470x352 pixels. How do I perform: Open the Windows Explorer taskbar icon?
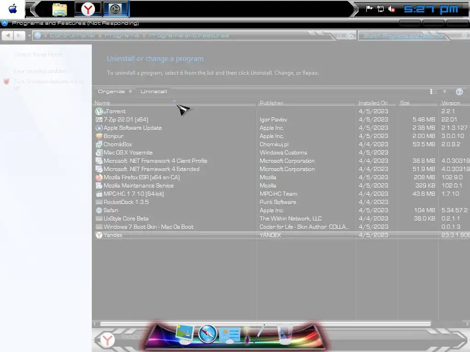click(x=60, y=10)
